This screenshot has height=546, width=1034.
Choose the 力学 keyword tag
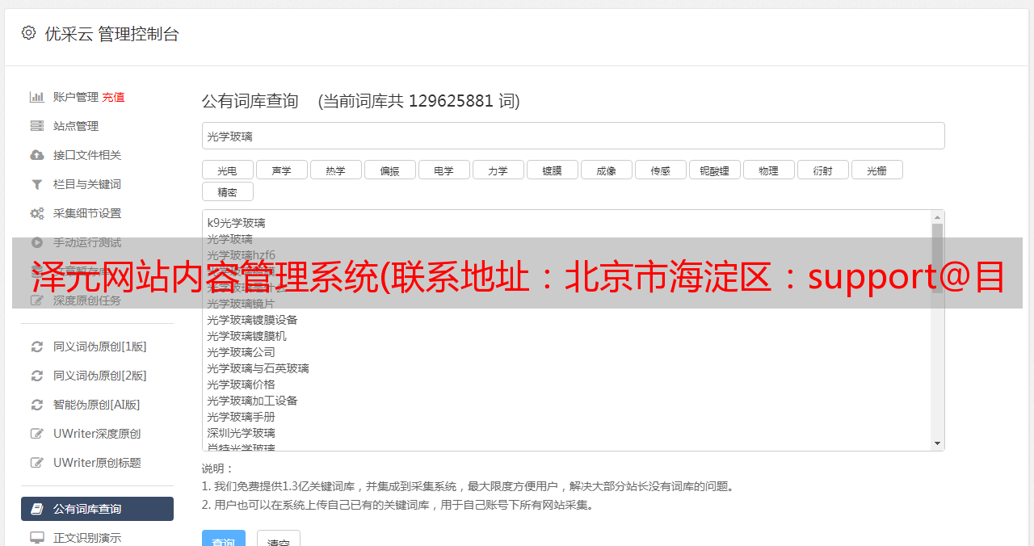coord(498,170)
